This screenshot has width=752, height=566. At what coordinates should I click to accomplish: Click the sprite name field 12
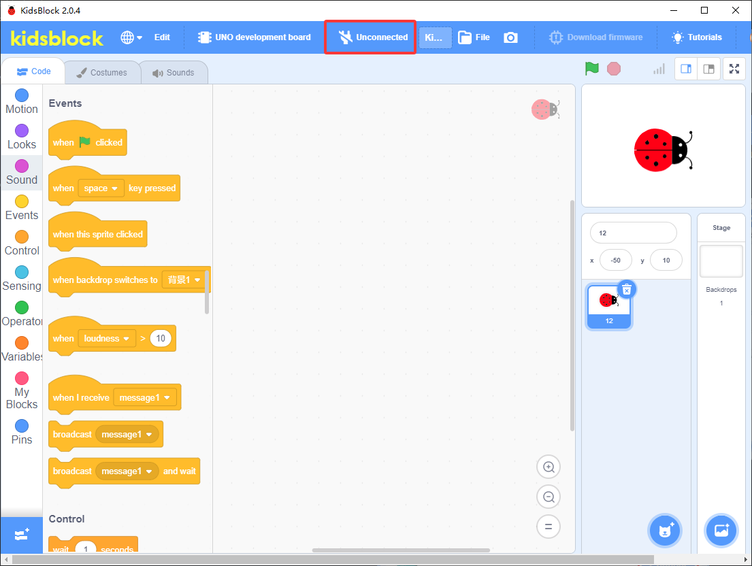coord(633,233)
